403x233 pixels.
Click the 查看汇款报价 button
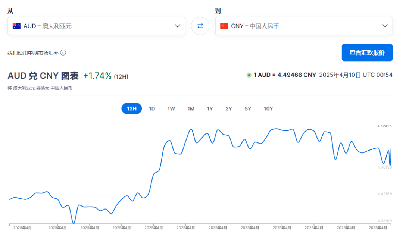pyautogui.click(x=367, y=53)
